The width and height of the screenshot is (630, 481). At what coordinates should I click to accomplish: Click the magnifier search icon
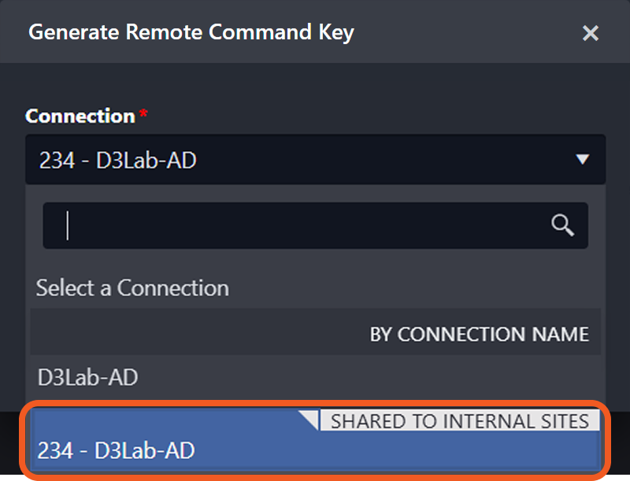[x=562, y=225]
